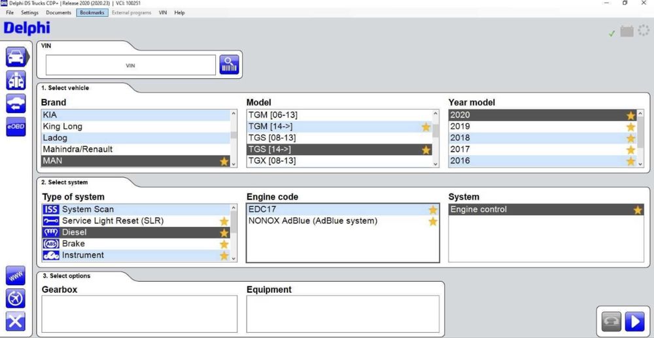Screen dimensions: 654x338
Task: Select model TGX [08-13]
Action: tap(339, 161)
